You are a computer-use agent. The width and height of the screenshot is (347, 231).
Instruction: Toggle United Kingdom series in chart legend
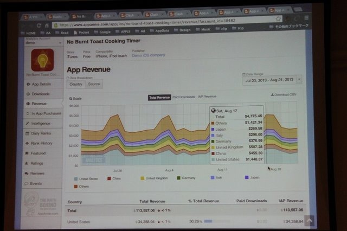[154, 178]
